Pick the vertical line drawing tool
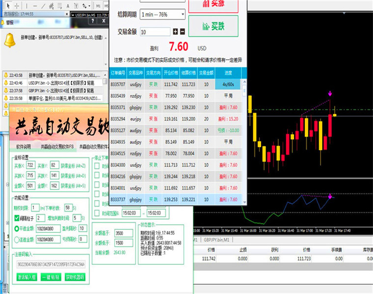 27,6
